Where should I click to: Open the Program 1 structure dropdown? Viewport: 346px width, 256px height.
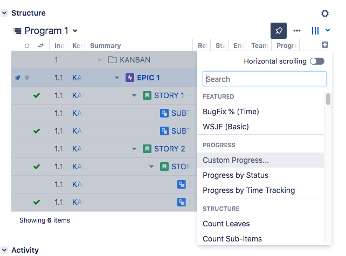coord(75,31)
